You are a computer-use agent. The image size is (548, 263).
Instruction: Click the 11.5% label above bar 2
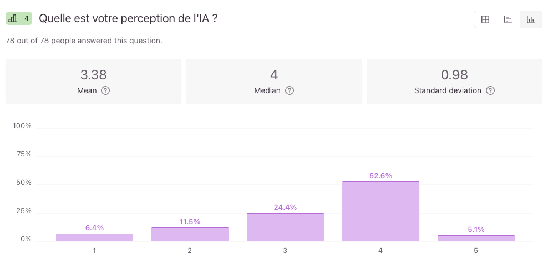190,222
